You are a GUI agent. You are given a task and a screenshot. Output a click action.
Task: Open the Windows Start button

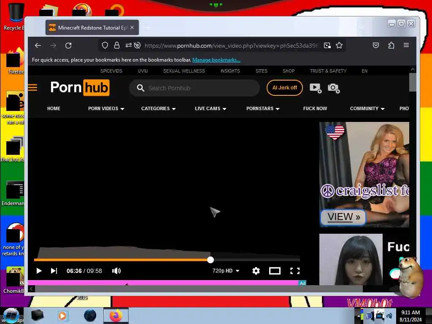pyautogui.click(x=11, y=316)
